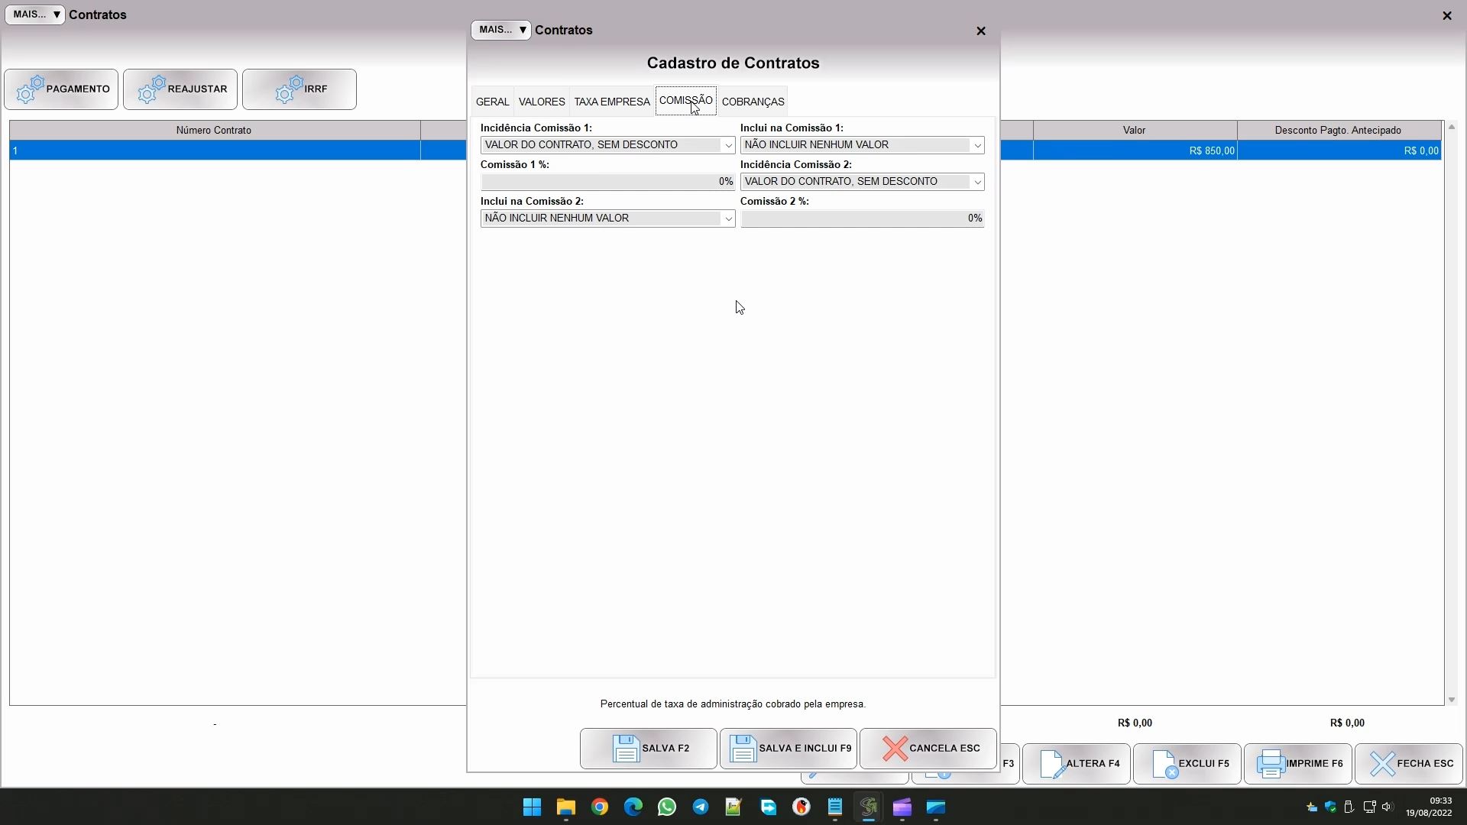Expand the Inclui na Comissão 2 dropdown
1467x825 pixels.
point(727,218)
